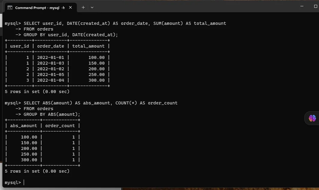This screenshot has width=319, height=190.
Task: Expand the terminal profiles dropdown chevron
Action: [x=92, y=7]
